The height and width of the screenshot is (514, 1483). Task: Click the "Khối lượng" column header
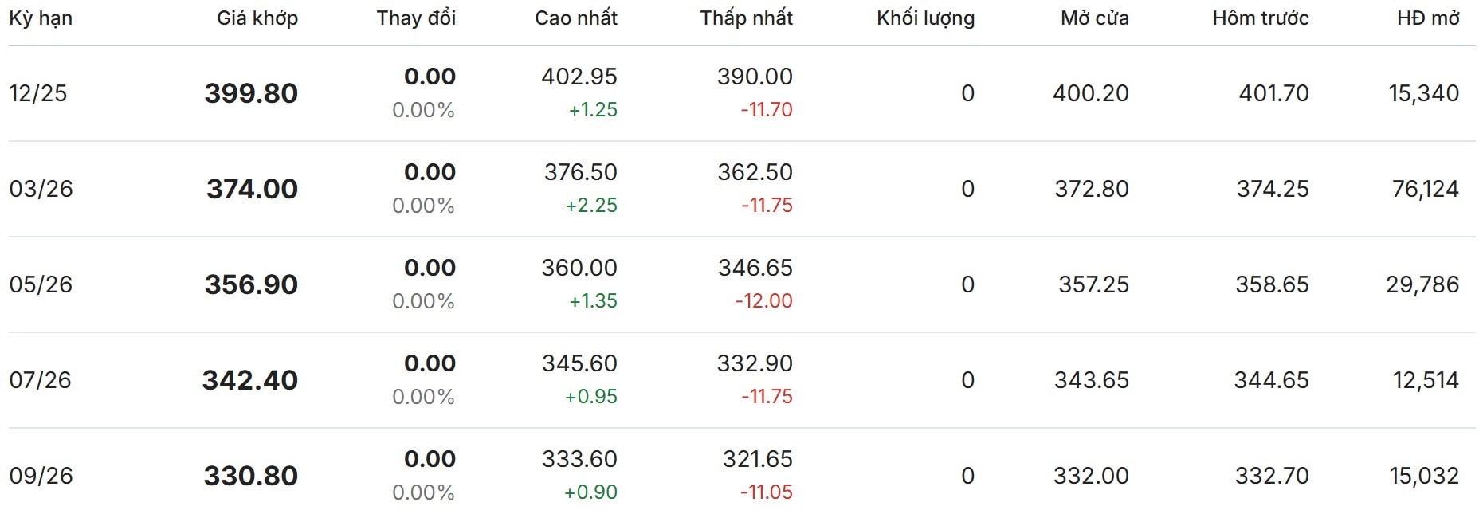click(925, 18)
